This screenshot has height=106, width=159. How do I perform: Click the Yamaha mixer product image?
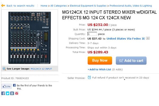coord(29,38)
